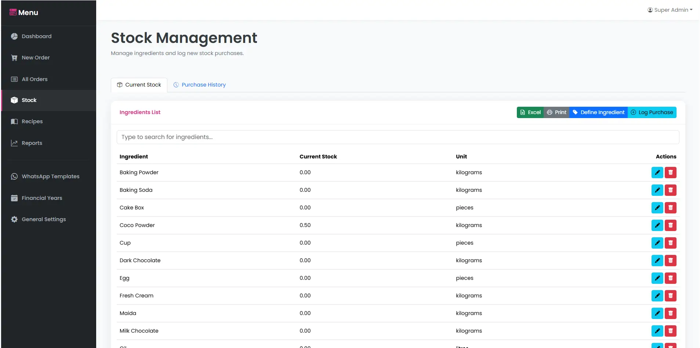Export the ingredients list to Excel
This screenshot has height=348, width=700.
pyautogui.click(x=530, y=112)
